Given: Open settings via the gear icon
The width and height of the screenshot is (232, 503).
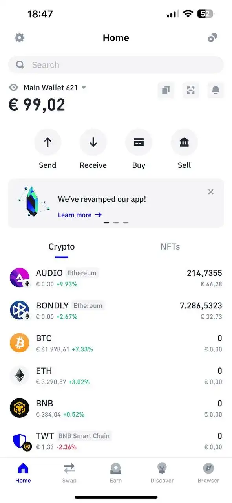Looking at the screenshot, I should [x=19, y=38].
